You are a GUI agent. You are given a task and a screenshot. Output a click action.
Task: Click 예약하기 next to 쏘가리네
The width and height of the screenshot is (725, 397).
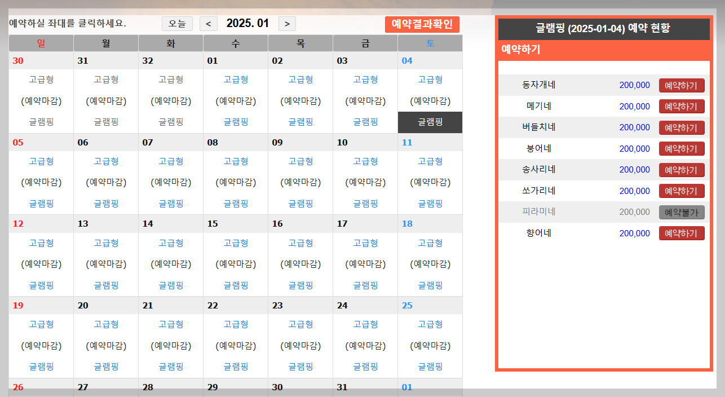pos(681,191)
